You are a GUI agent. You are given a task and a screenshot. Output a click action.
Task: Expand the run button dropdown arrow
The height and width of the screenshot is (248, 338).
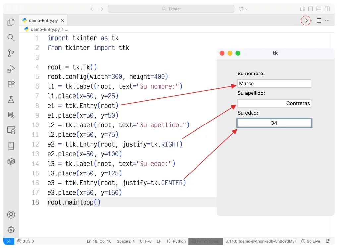[312, 21]
